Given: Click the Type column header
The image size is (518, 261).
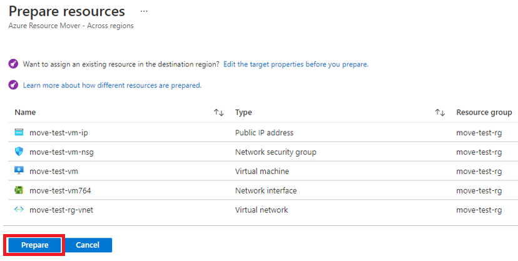Looking at the screenshot, I should pyautogui.click(x=243, y=112).
